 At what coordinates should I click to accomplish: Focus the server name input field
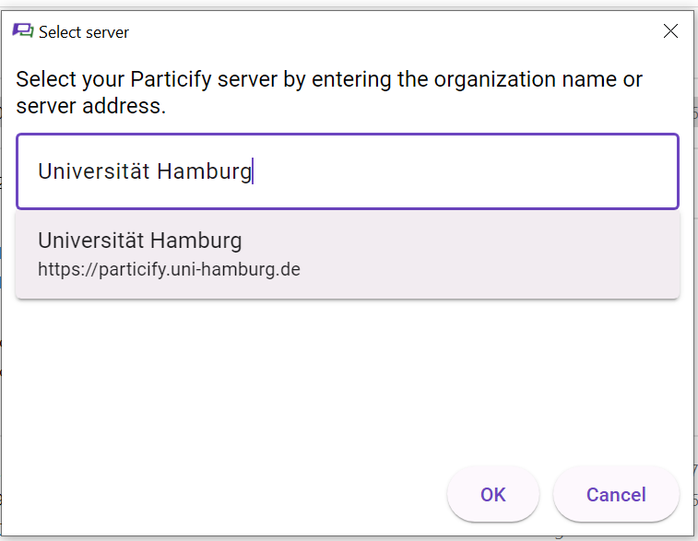[348, 171]
